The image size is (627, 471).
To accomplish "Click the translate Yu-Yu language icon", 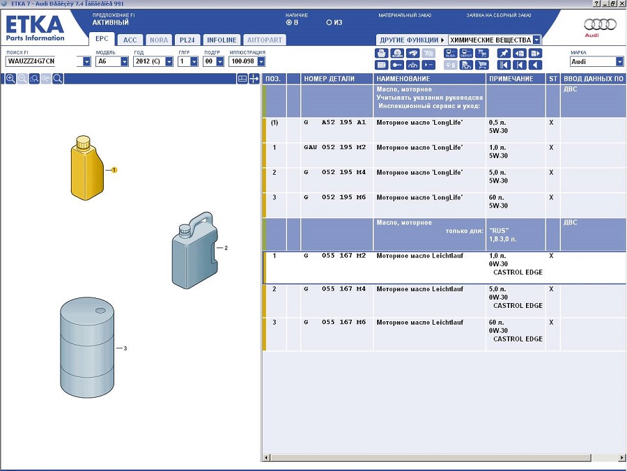I will [482, 53].
